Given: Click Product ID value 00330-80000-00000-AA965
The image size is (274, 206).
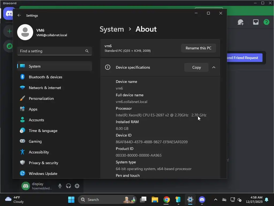Looking at the screenshot, I should [x=139, y=155].
